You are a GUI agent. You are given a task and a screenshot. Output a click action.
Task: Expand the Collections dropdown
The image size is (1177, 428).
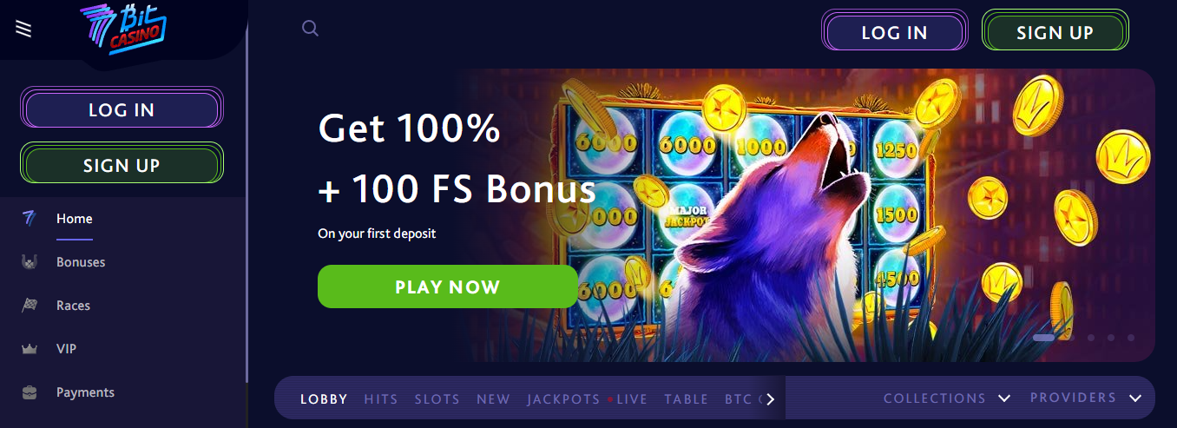click(x=947, y=398)
